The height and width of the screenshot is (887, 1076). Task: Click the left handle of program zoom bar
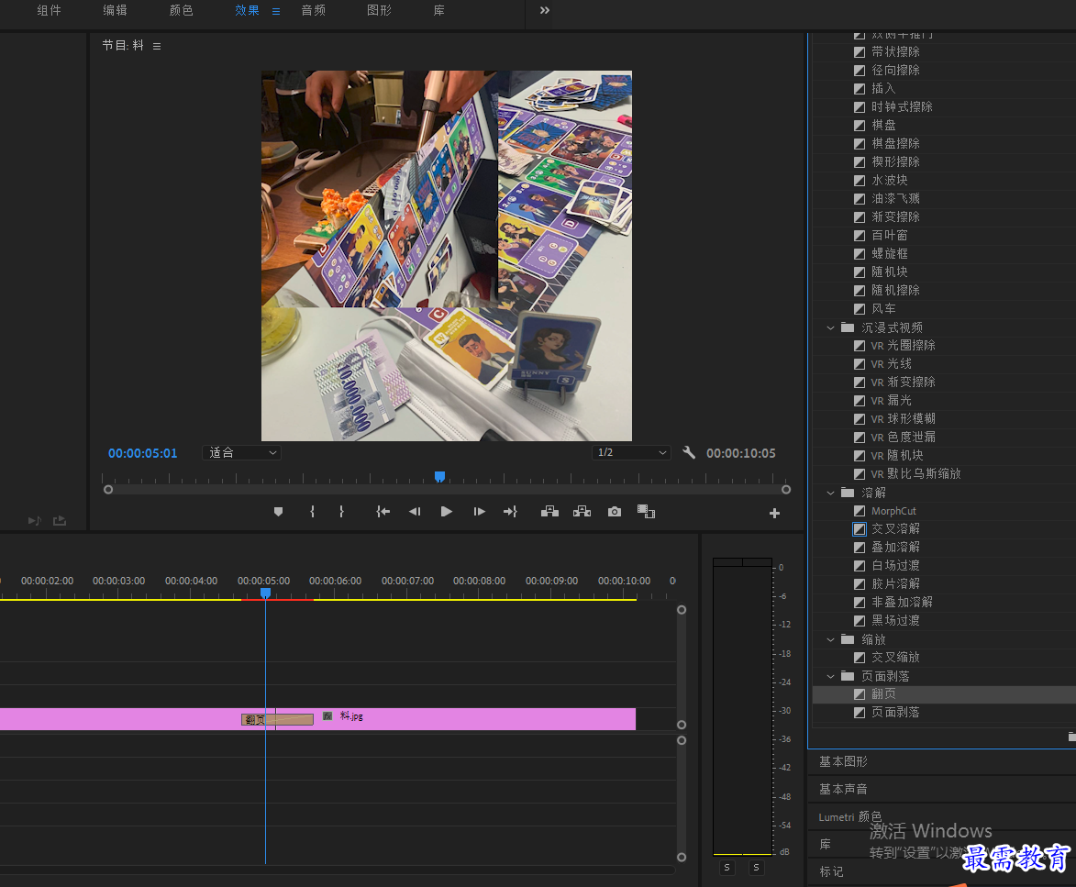(x=107, y=490)
